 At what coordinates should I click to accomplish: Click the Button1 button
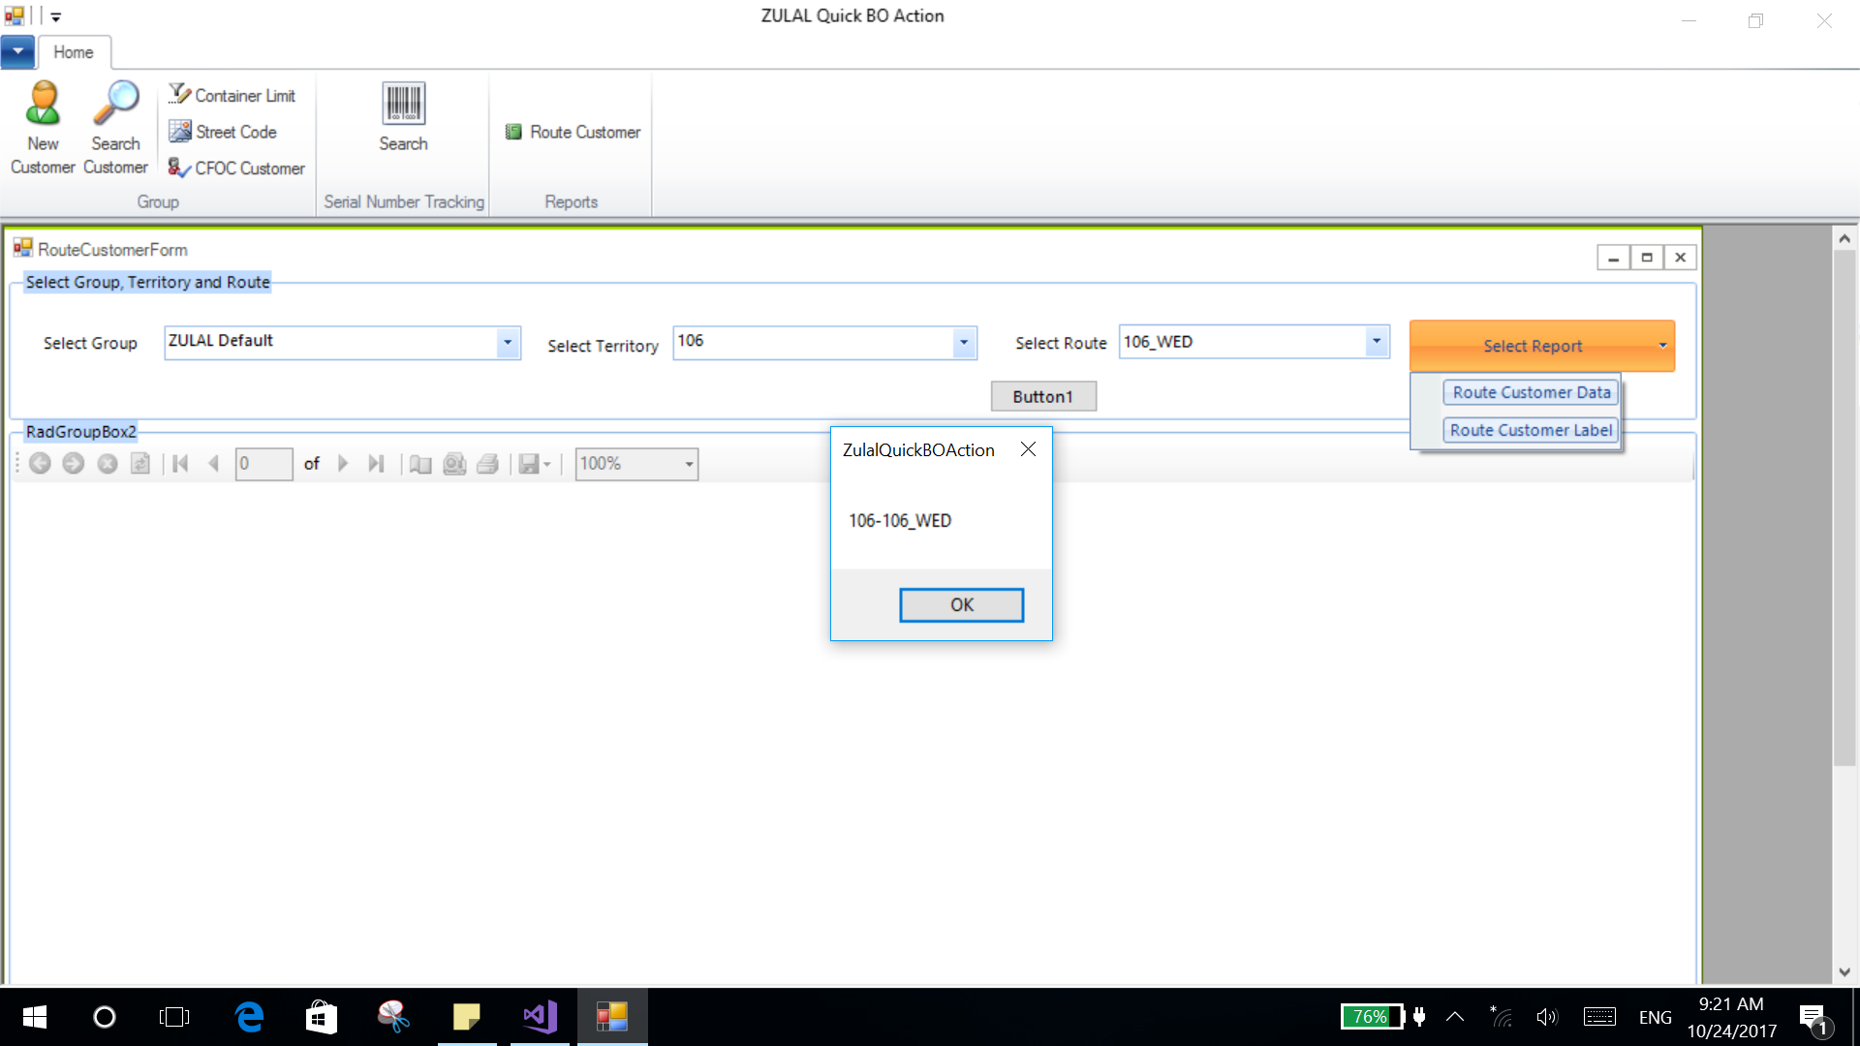click(1043, 396)
